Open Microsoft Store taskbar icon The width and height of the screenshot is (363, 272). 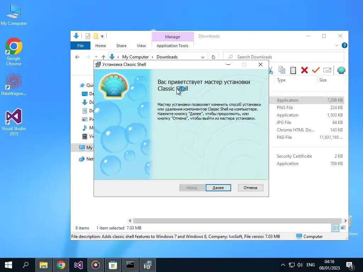click(113, 265)
